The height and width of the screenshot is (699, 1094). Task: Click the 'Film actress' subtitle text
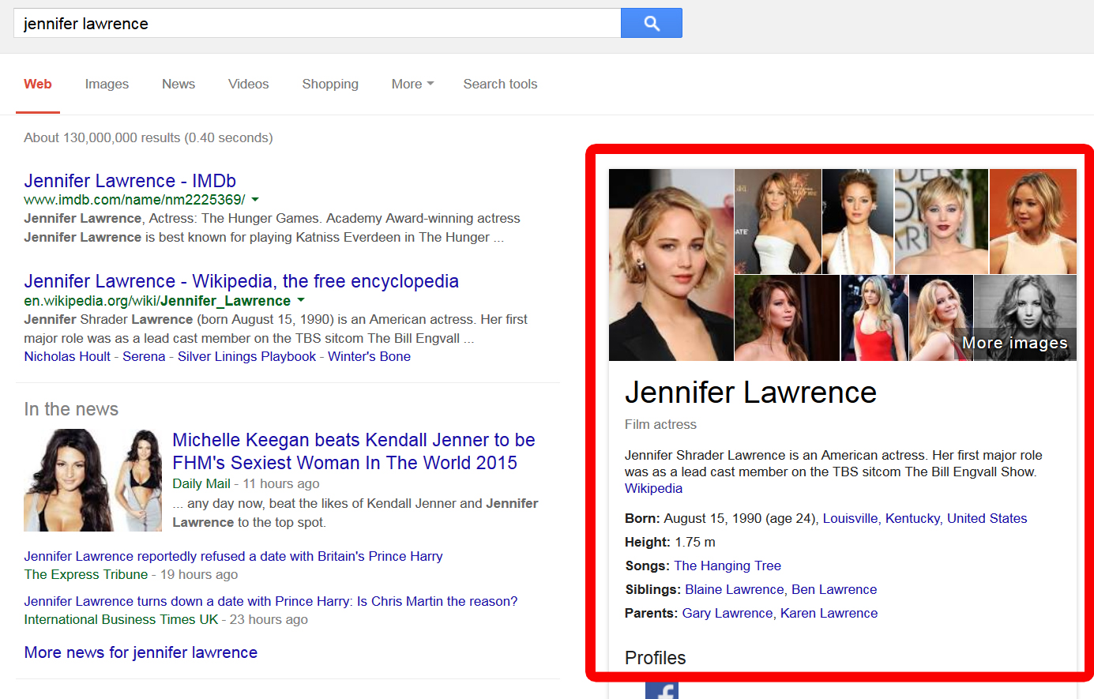click(660, 424)
